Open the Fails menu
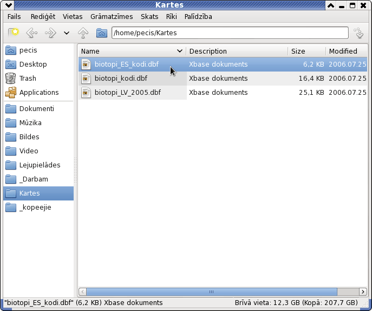Screen dimensions: 372x311 14,17
